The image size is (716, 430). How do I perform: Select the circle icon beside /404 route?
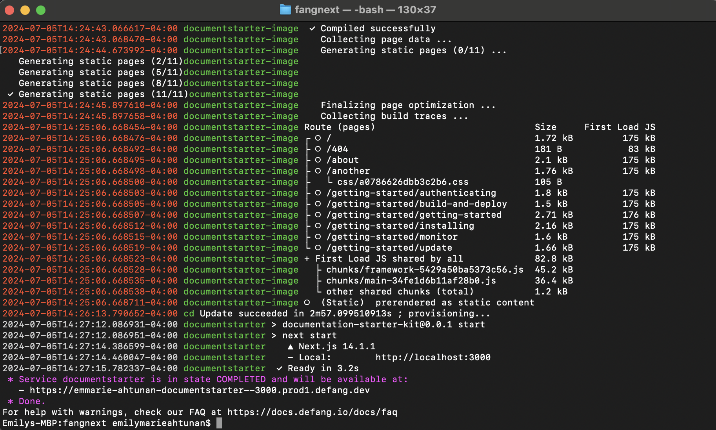[x=317, y=149]
